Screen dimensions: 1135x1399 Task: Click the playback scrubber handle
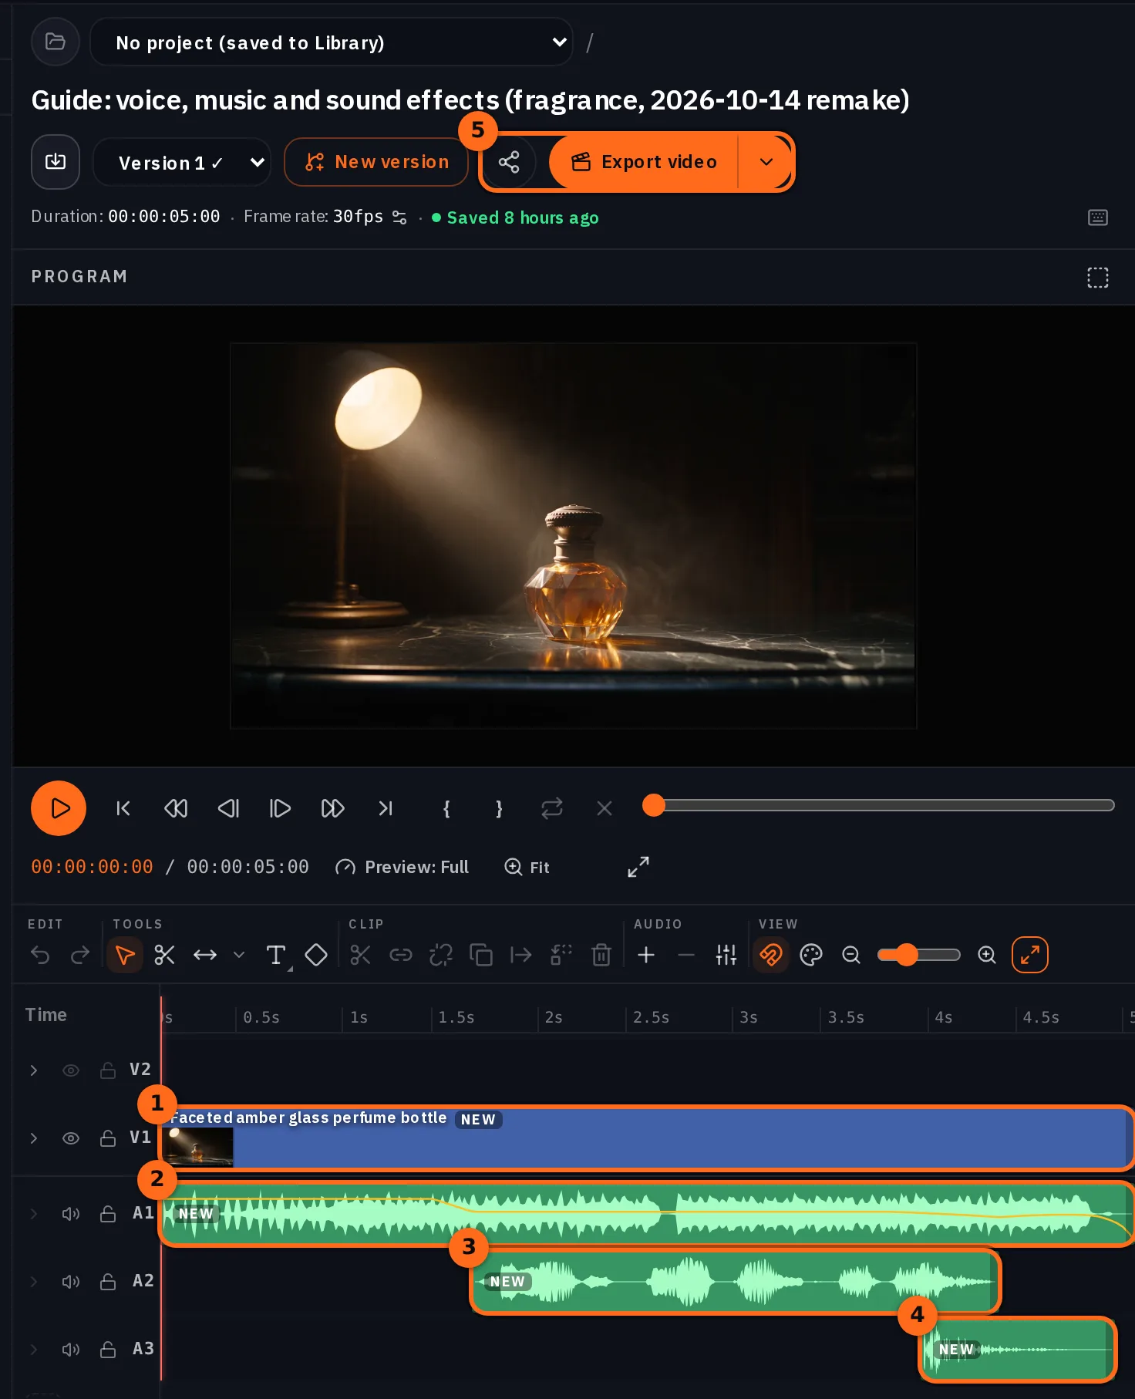click(x=654, y=805)
